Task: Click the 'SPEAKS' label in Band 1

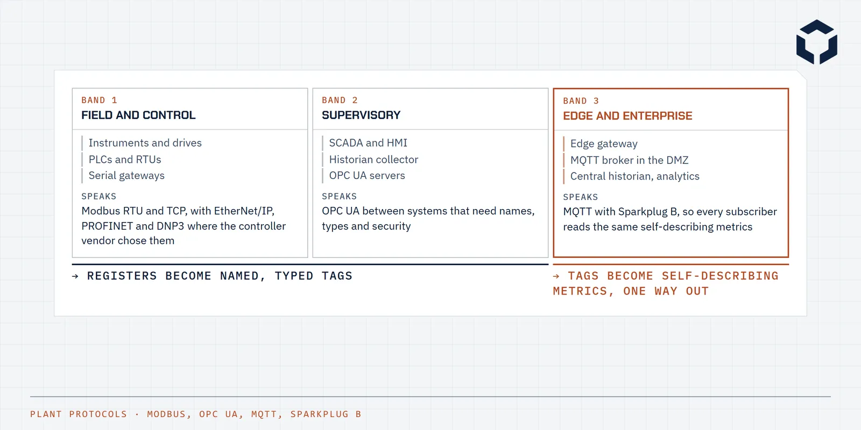Action: [99, 196]
